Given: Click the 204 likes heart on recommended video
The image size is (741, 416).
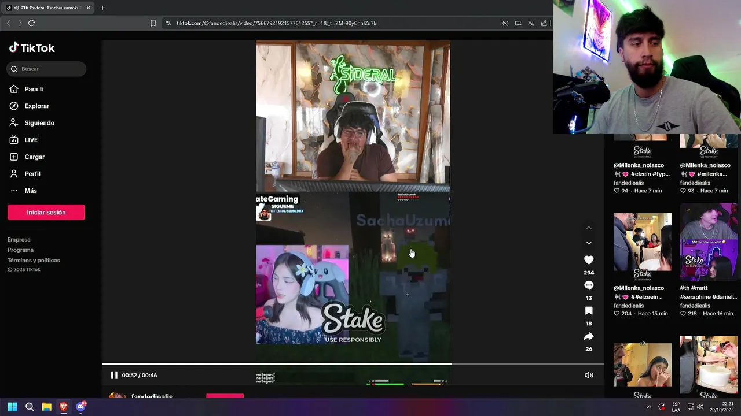Looking at the screenshot, I should pos(617,314).
